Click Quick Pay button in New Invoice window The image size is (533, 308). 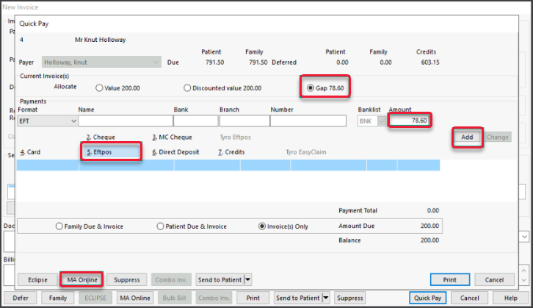pos(427,298)
